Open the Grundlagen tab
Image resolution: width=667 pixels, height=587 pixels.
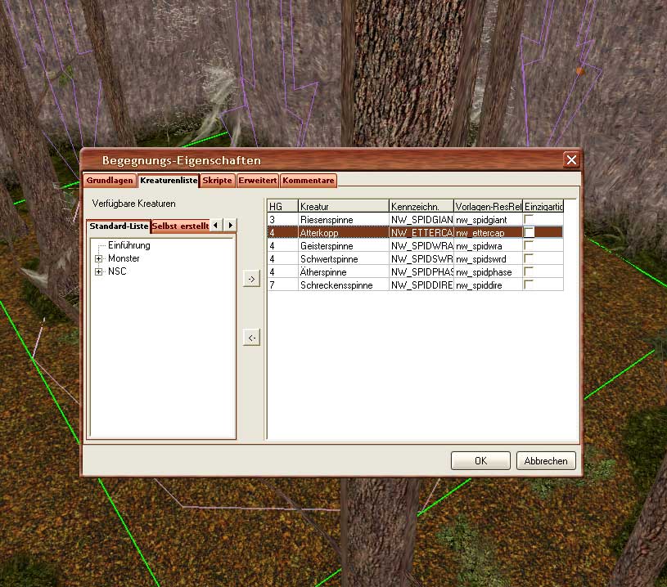(x=110, y=181)
